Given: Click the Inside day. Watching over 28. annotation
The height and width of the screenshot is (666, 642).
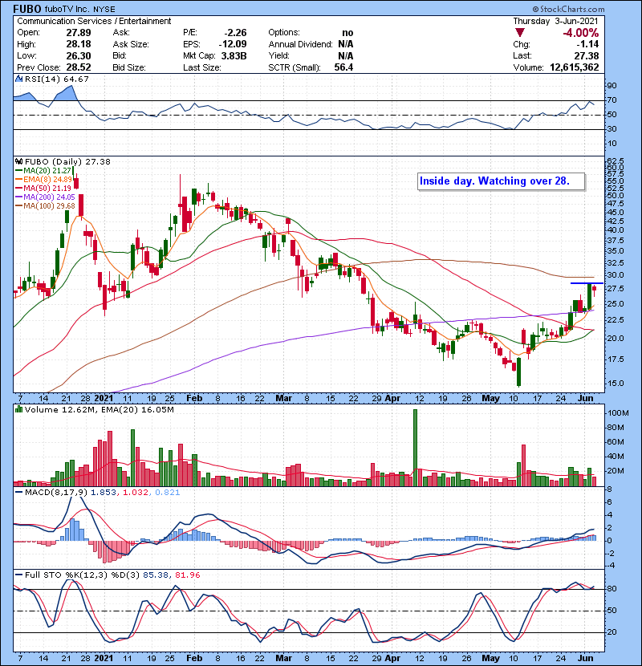Looking at the screenshot, I should [501, 181].
